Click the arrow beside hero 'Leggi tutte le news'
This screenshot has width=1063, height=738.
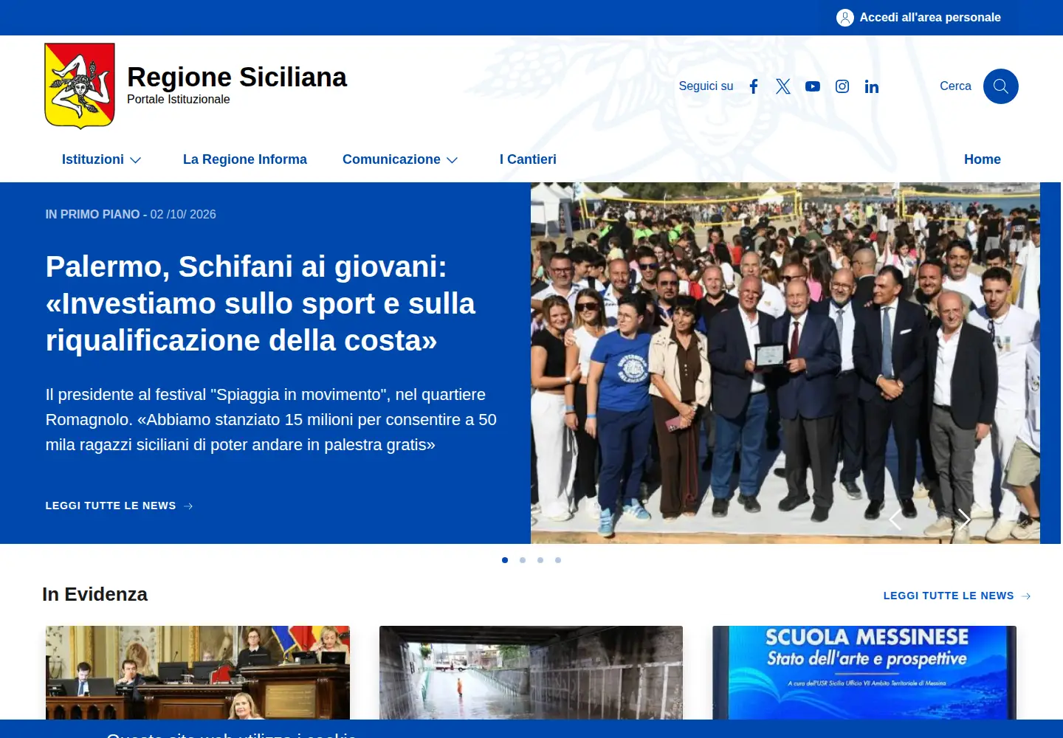[x=188, y=506]
